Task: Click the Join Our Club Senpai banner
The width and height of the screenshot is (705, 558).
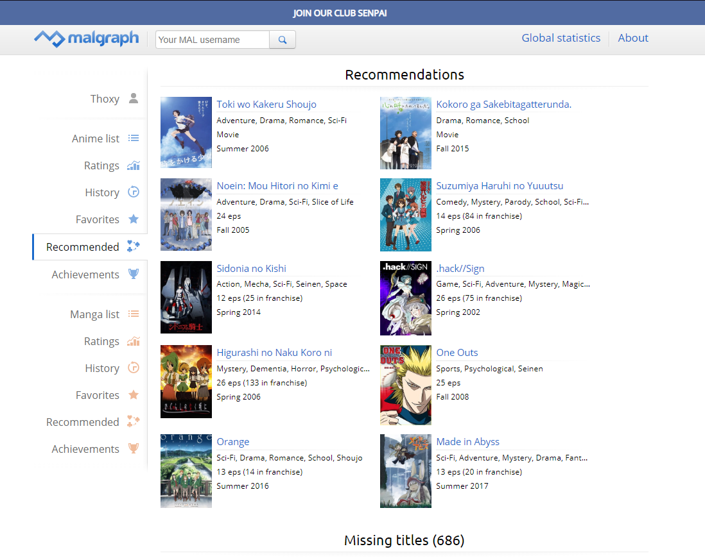Action: point(340,13)
